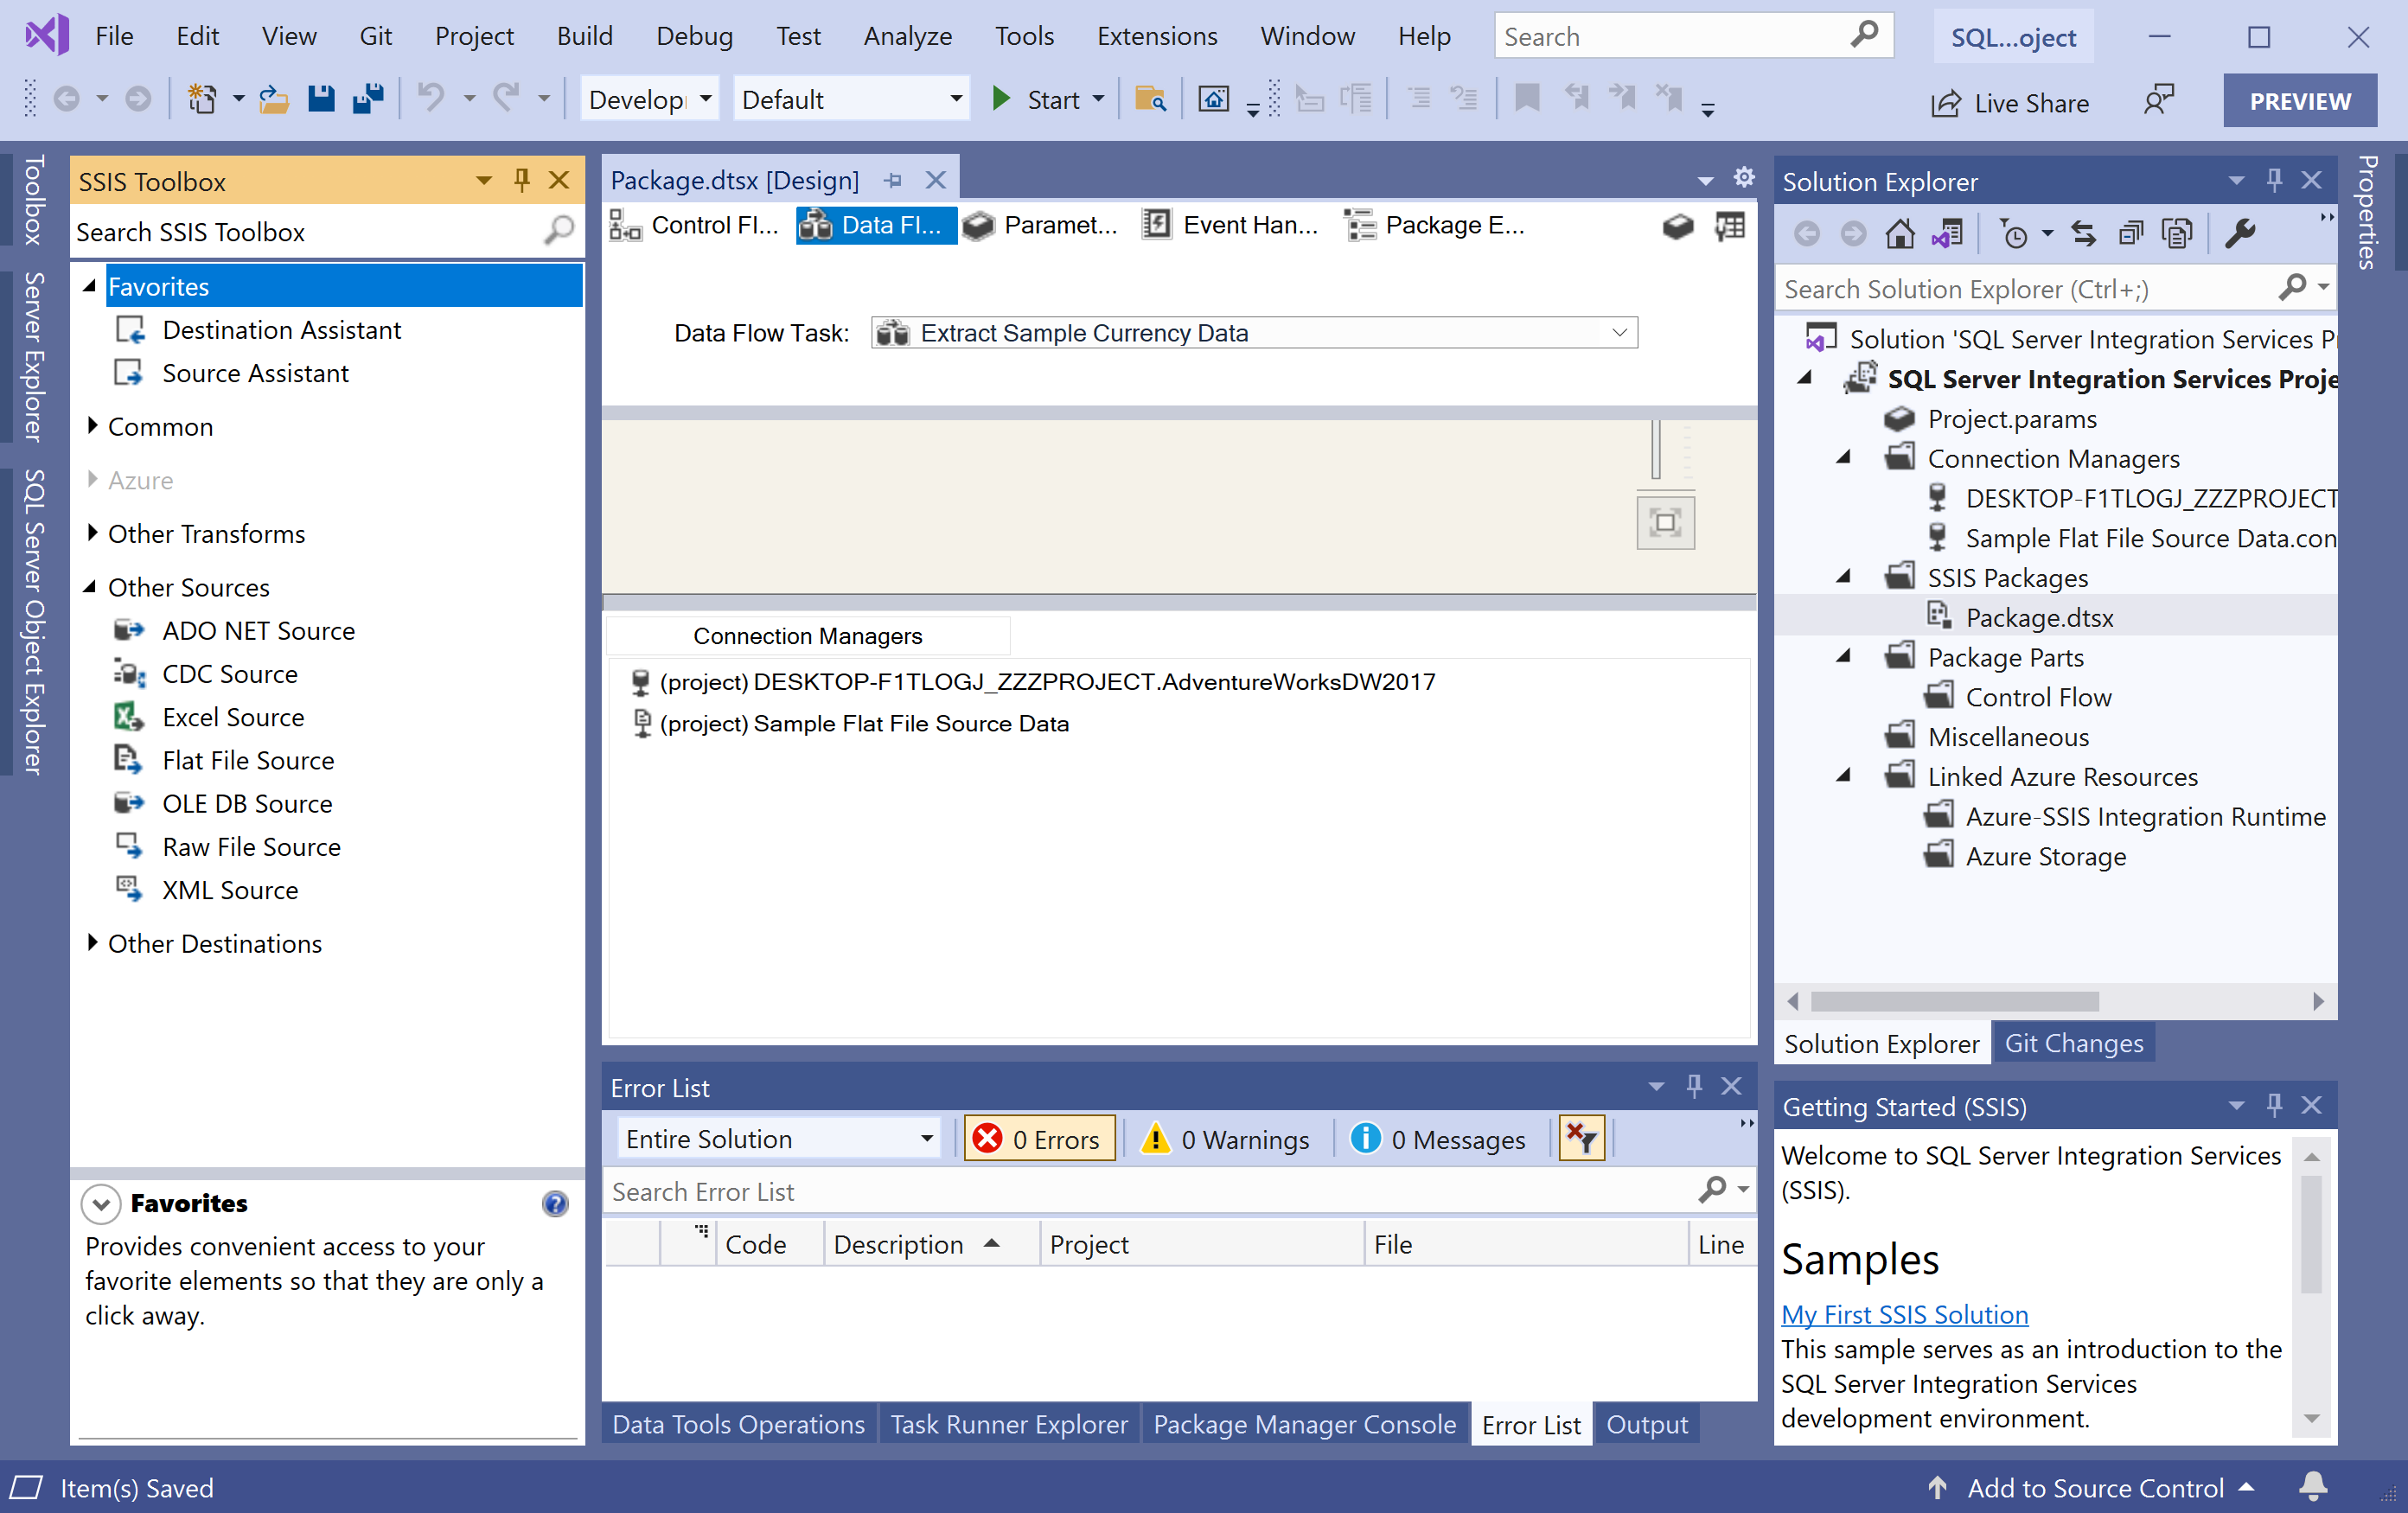Expand the Common toolbox group
The width and height of the screenshot is (2408, 1513).
coord(93,426)
